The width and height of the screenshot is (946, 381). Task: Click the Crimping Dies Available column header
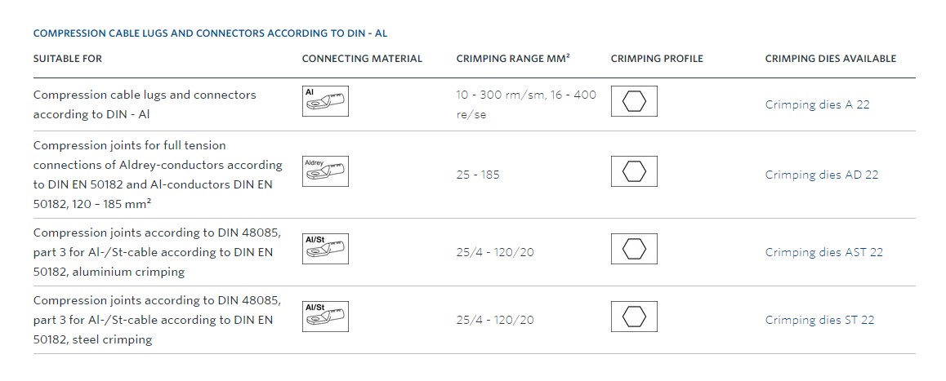click(x=831, y=59)
